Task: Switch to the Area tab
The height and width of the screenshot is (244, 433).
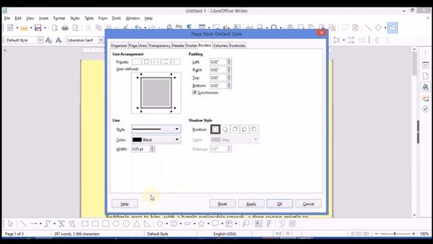Action: pyautogui.click(x=143, y=45)
